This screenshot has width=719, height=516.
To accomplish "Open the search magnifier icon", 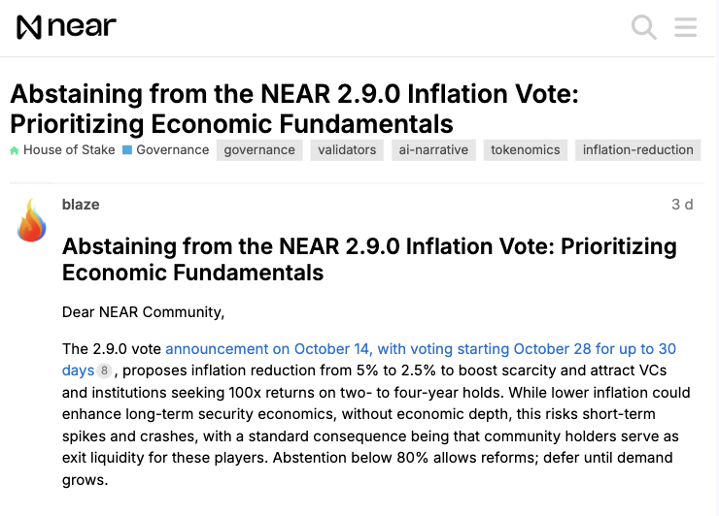I will point(644,27).
